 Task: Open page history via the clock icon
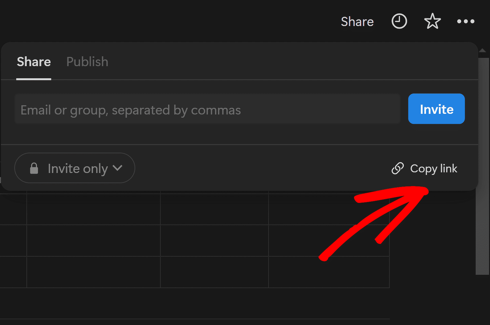coord(399,21)
